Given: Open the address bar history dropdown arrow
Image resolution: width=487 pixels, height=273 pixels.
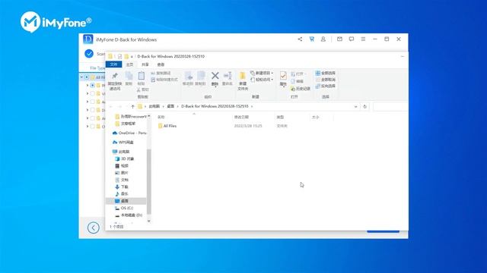Looking at the screenshot, I should pos(355,106).
